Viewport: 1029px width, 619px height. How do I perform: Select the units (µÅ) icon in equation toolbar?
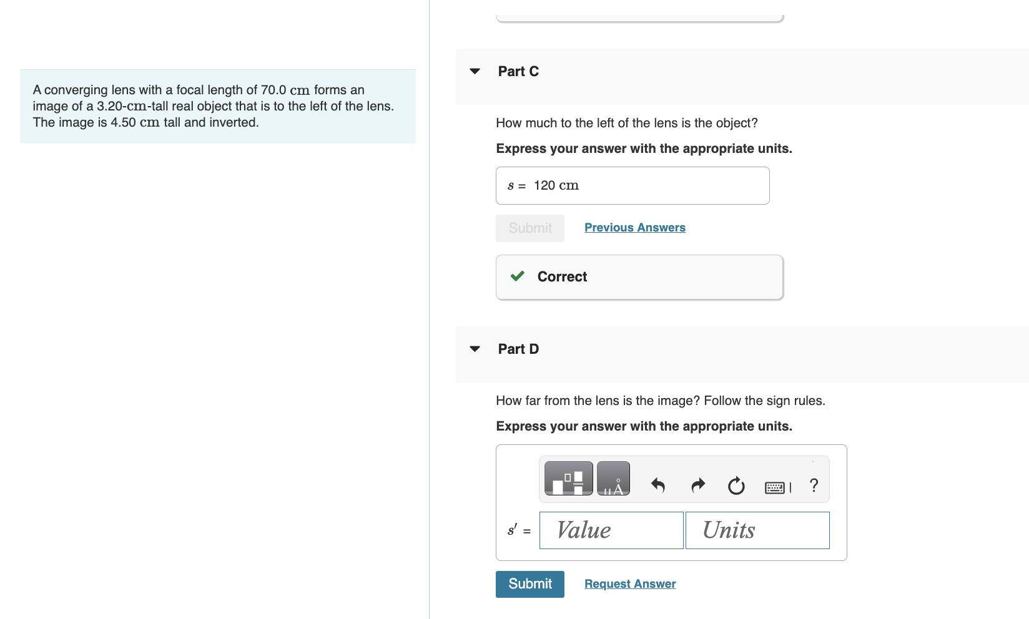[x=613, y=478]
